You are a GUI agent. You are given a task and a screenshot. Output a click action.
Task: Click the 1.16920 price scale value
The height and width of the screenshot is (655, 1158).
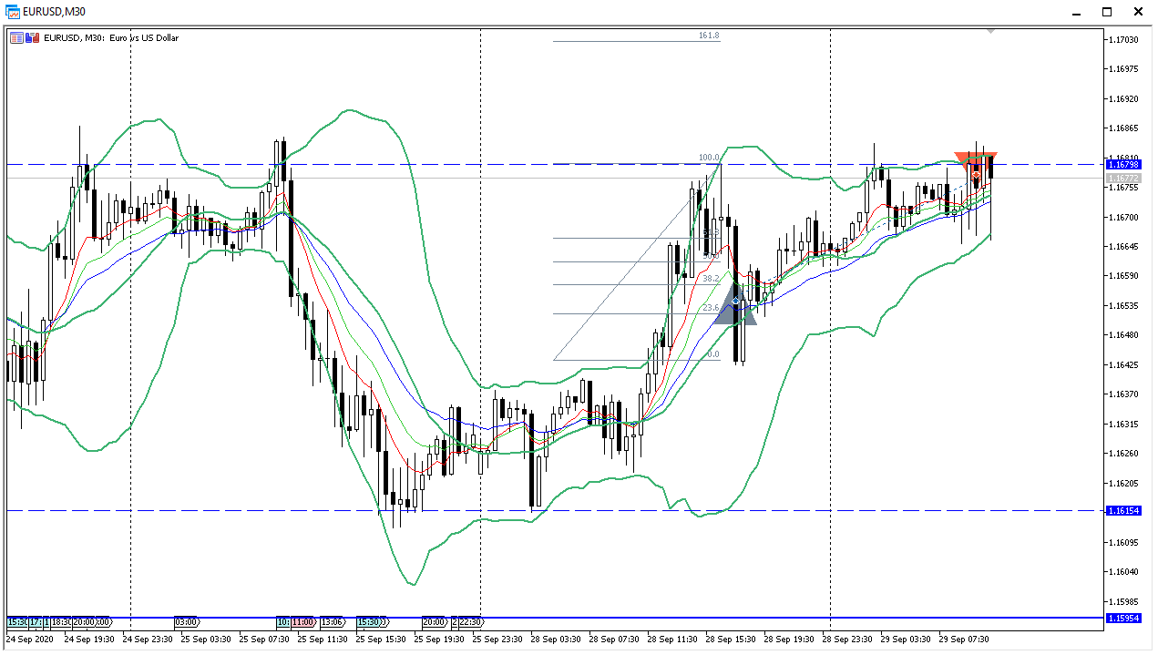point(1123,99)
